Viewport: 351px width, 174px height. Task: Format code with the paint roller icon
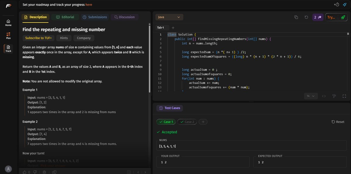(x=334, y=96)
